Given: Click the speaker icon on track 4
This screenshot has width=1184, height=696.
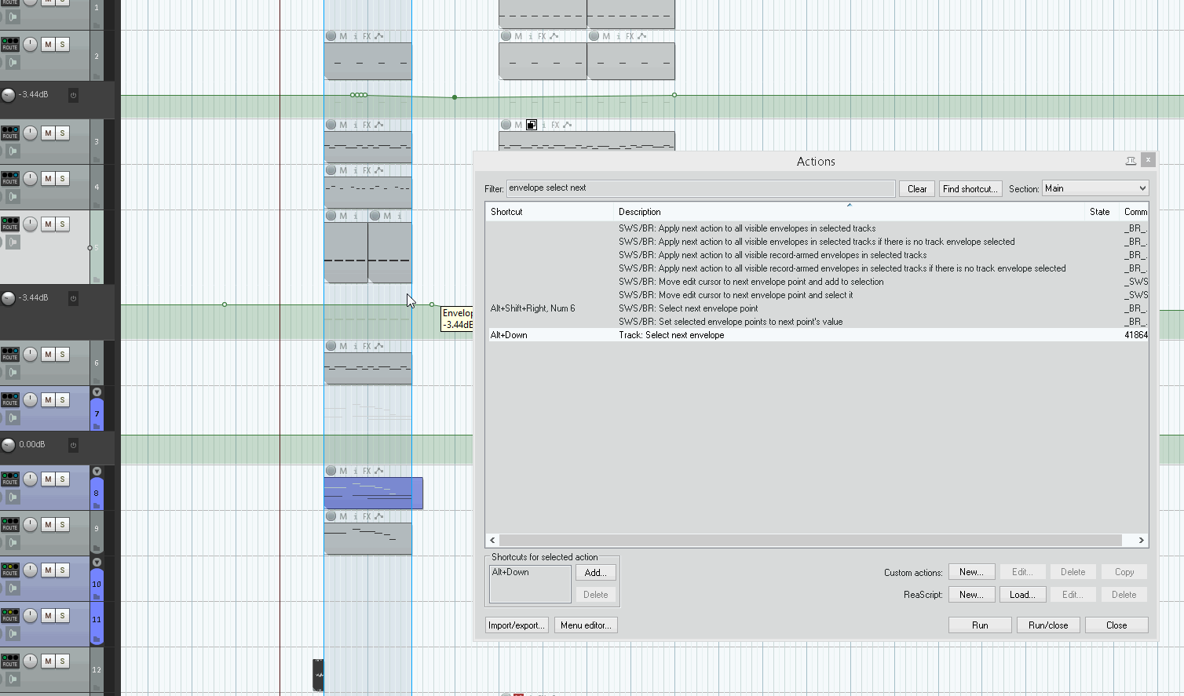Looking at the screenshot, I should pyautogui.click(x=13, y=196).
